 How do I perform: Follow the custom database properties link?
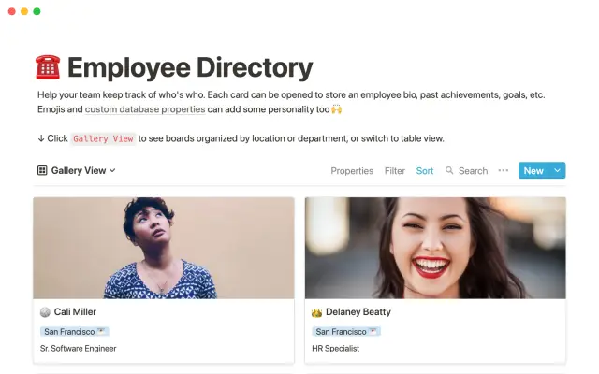(145, 109)
